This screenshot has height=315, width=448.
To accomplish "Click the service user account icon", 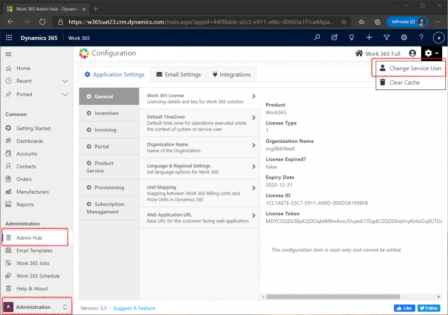I will pos(412,53).
